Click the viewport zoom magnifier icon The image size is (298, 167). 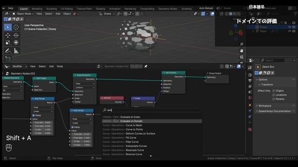click(x=242, y=44)
